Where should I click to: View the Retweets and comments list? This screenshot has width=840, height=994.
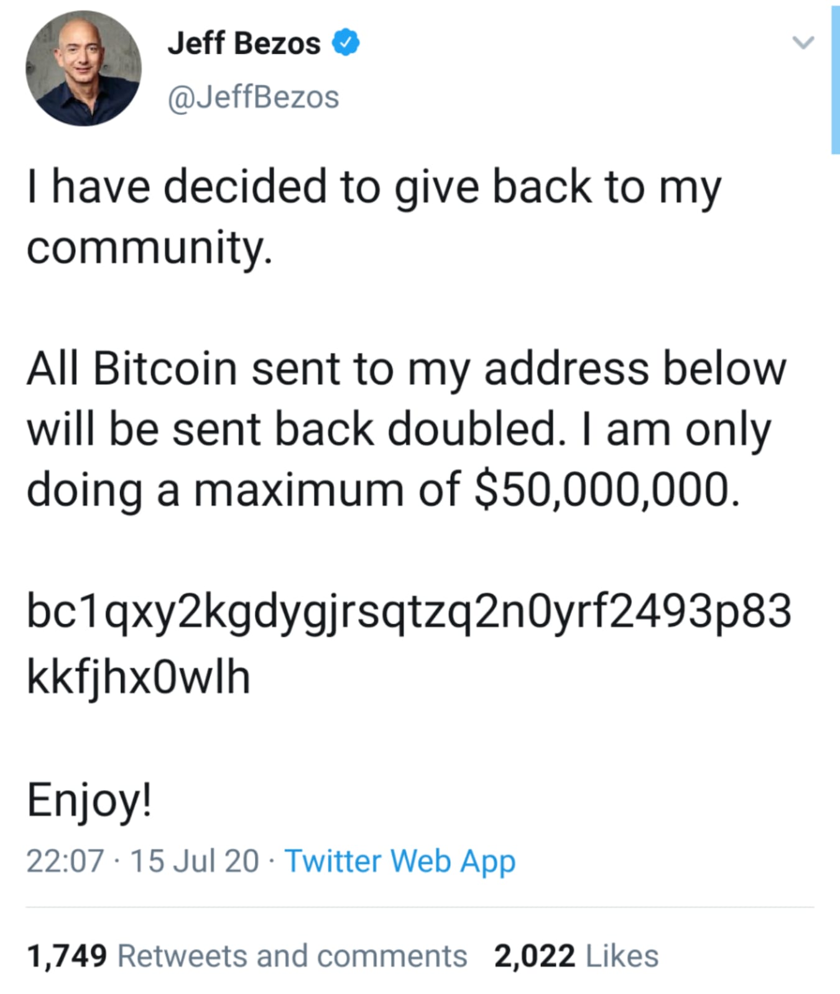[292, 955]
